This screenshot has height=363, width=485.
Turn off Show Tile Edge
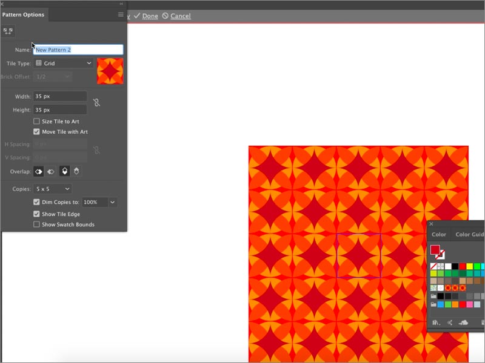37,214
